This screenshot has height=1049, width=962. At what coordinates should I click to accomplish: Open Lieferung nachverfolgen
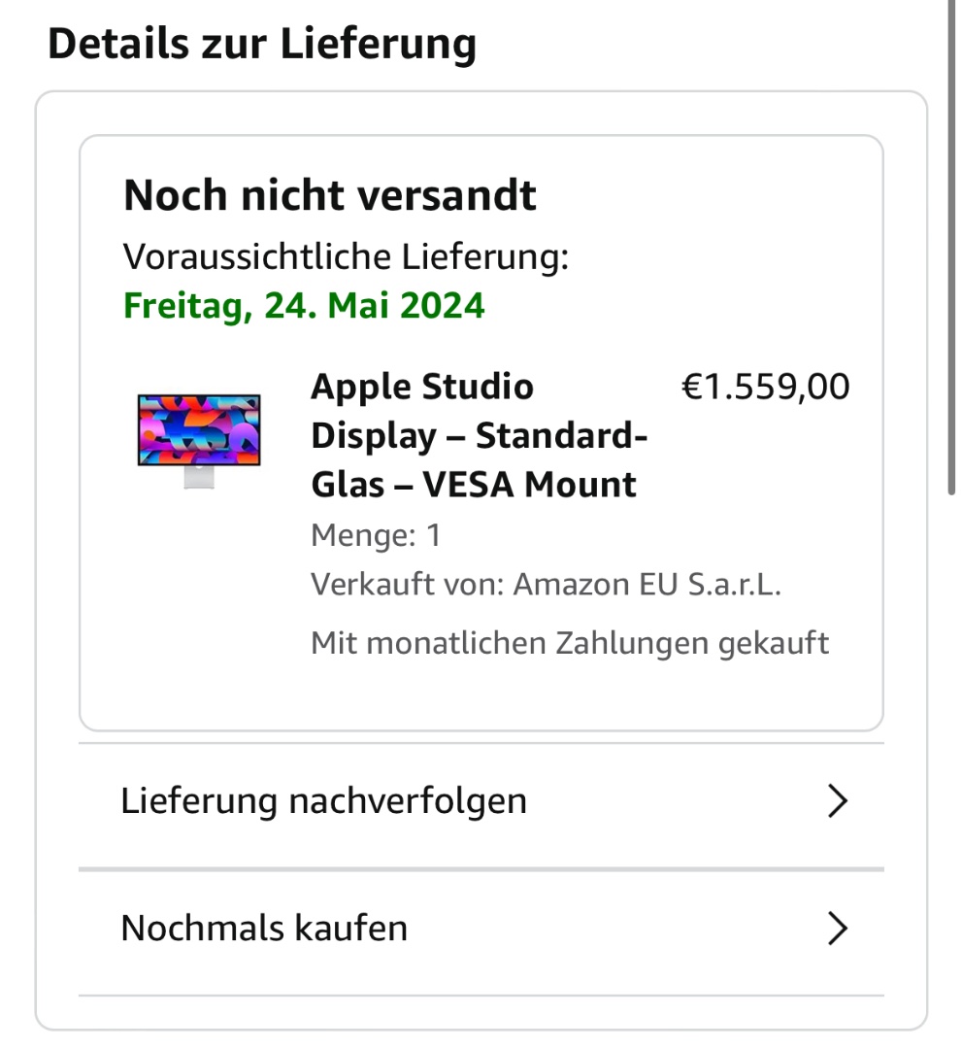point(323,801)
